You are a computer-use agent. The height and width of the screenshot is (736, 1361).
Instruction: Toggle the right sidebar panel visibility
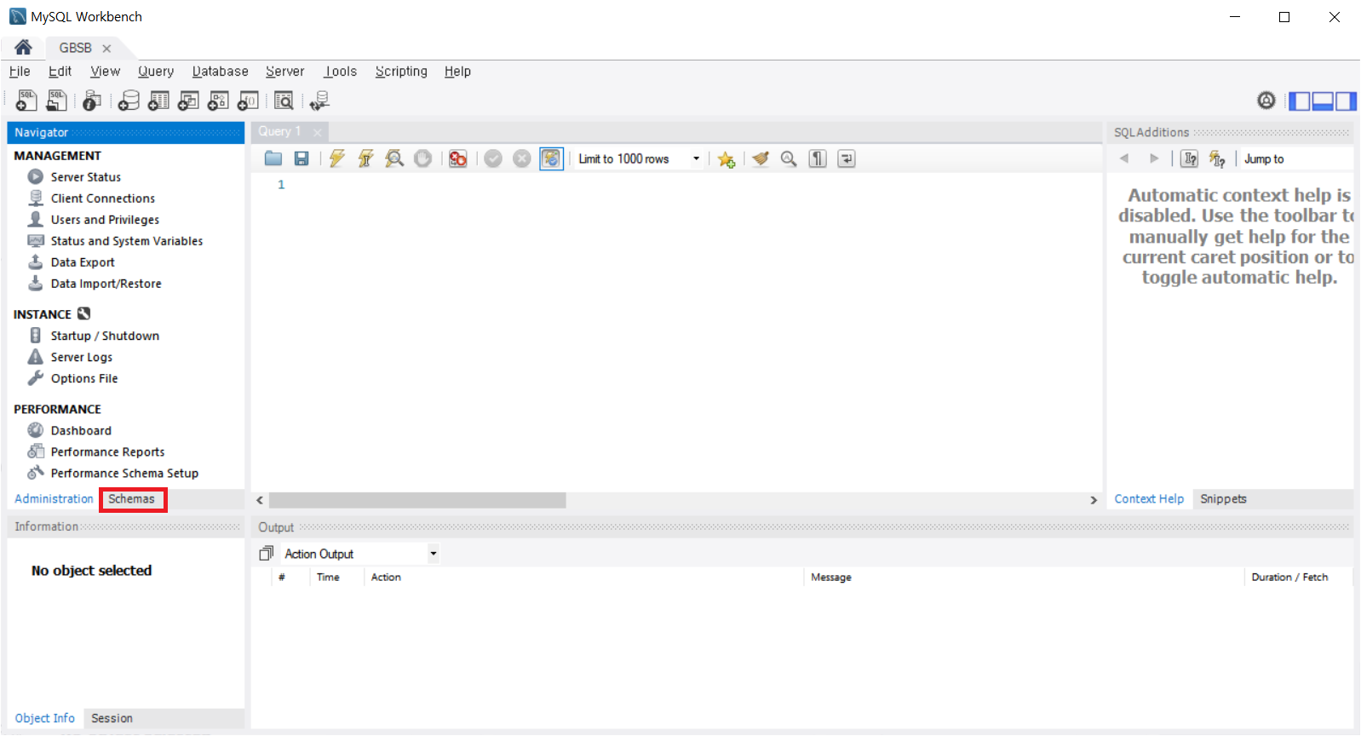pos(1346,101)
